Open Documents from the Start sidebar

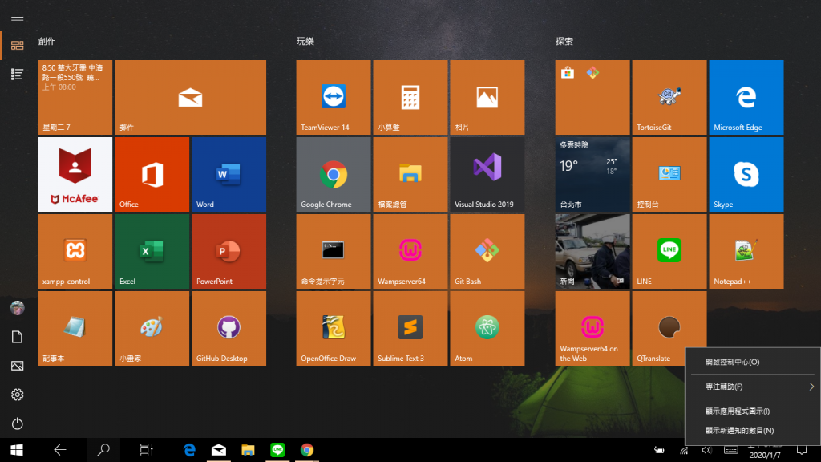18,337
